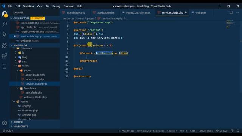Image resolution: width=242 pixels, height=136 pixels.
Task: Click the 'views' breadcrumb segment
Action: [81, 19]
